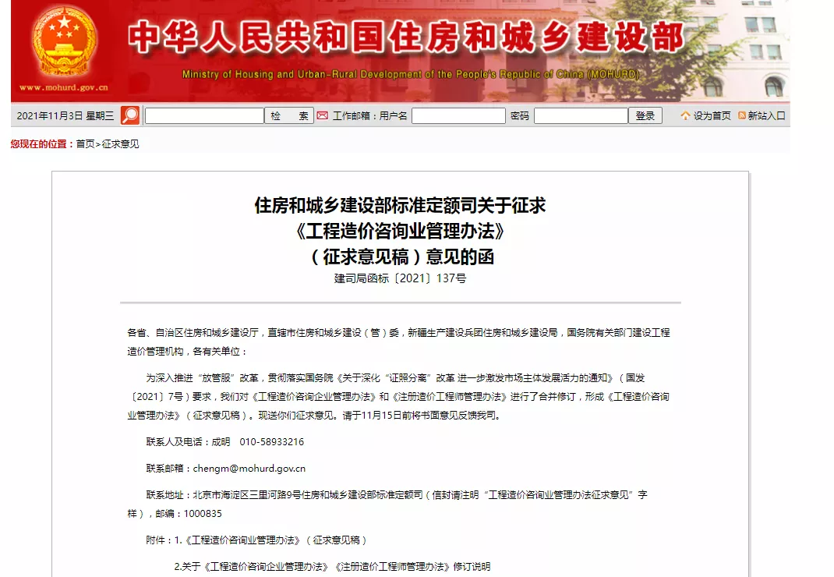Click the date 2021年11月3日 星期三

click(65, 116)
